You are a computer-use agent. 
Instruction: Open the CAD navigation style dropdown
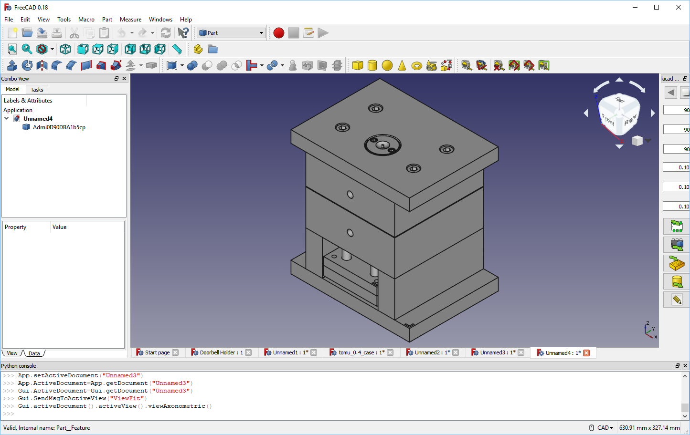point(605,428)
